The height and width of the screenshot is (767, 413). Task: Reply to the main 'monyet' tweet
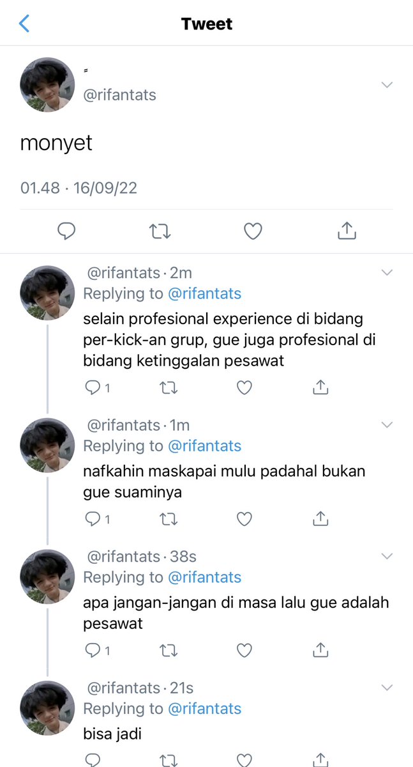(x=66, y=231)
